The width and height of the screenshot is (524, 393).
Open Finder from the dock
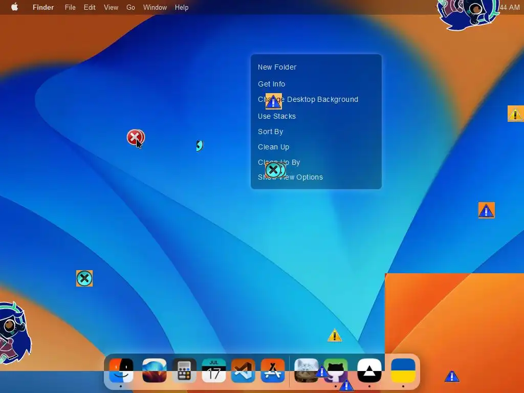(121, 370)
